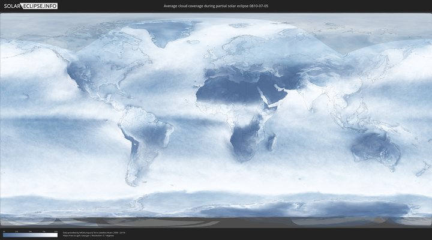The height and width of the screenshot is (240, 432).
Task: Click Australia on the map
Action: click(375, 147)
